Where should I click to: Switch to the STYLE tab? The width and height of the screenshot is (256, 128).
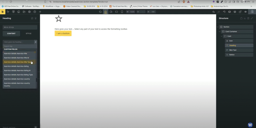[28, 33]
